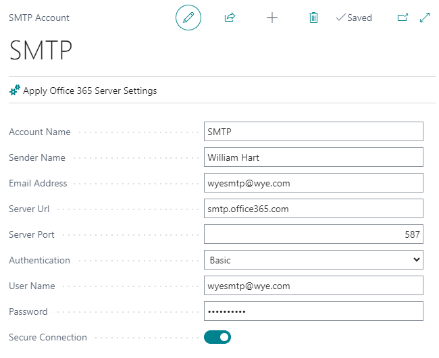The height and width of the screenshot is (358, 439).
Task: Click the pencil edit icon
Action: (x=188, y=18)
